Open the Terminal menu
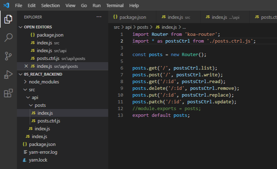 coord(115,5)
